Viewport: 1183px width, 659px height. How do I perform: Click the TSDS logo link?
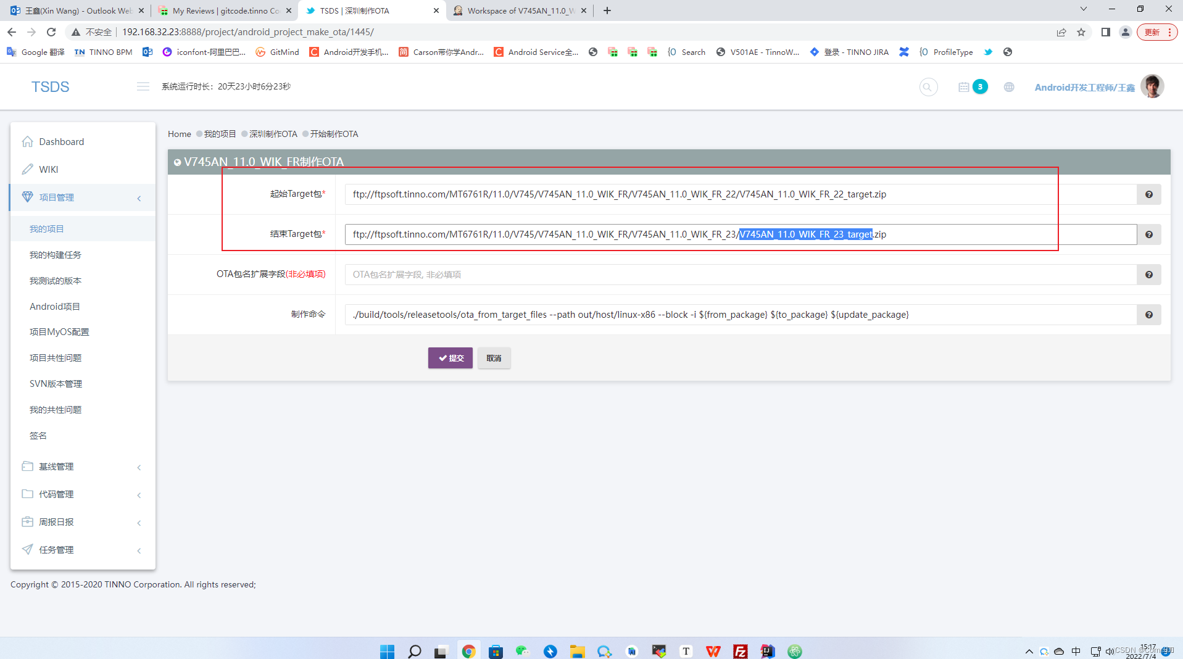point(51,87)
